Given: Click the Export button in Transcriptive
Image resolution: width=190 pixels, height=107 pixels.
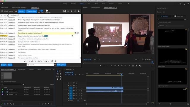Looking at the screenshot, I should coord(4,65).
